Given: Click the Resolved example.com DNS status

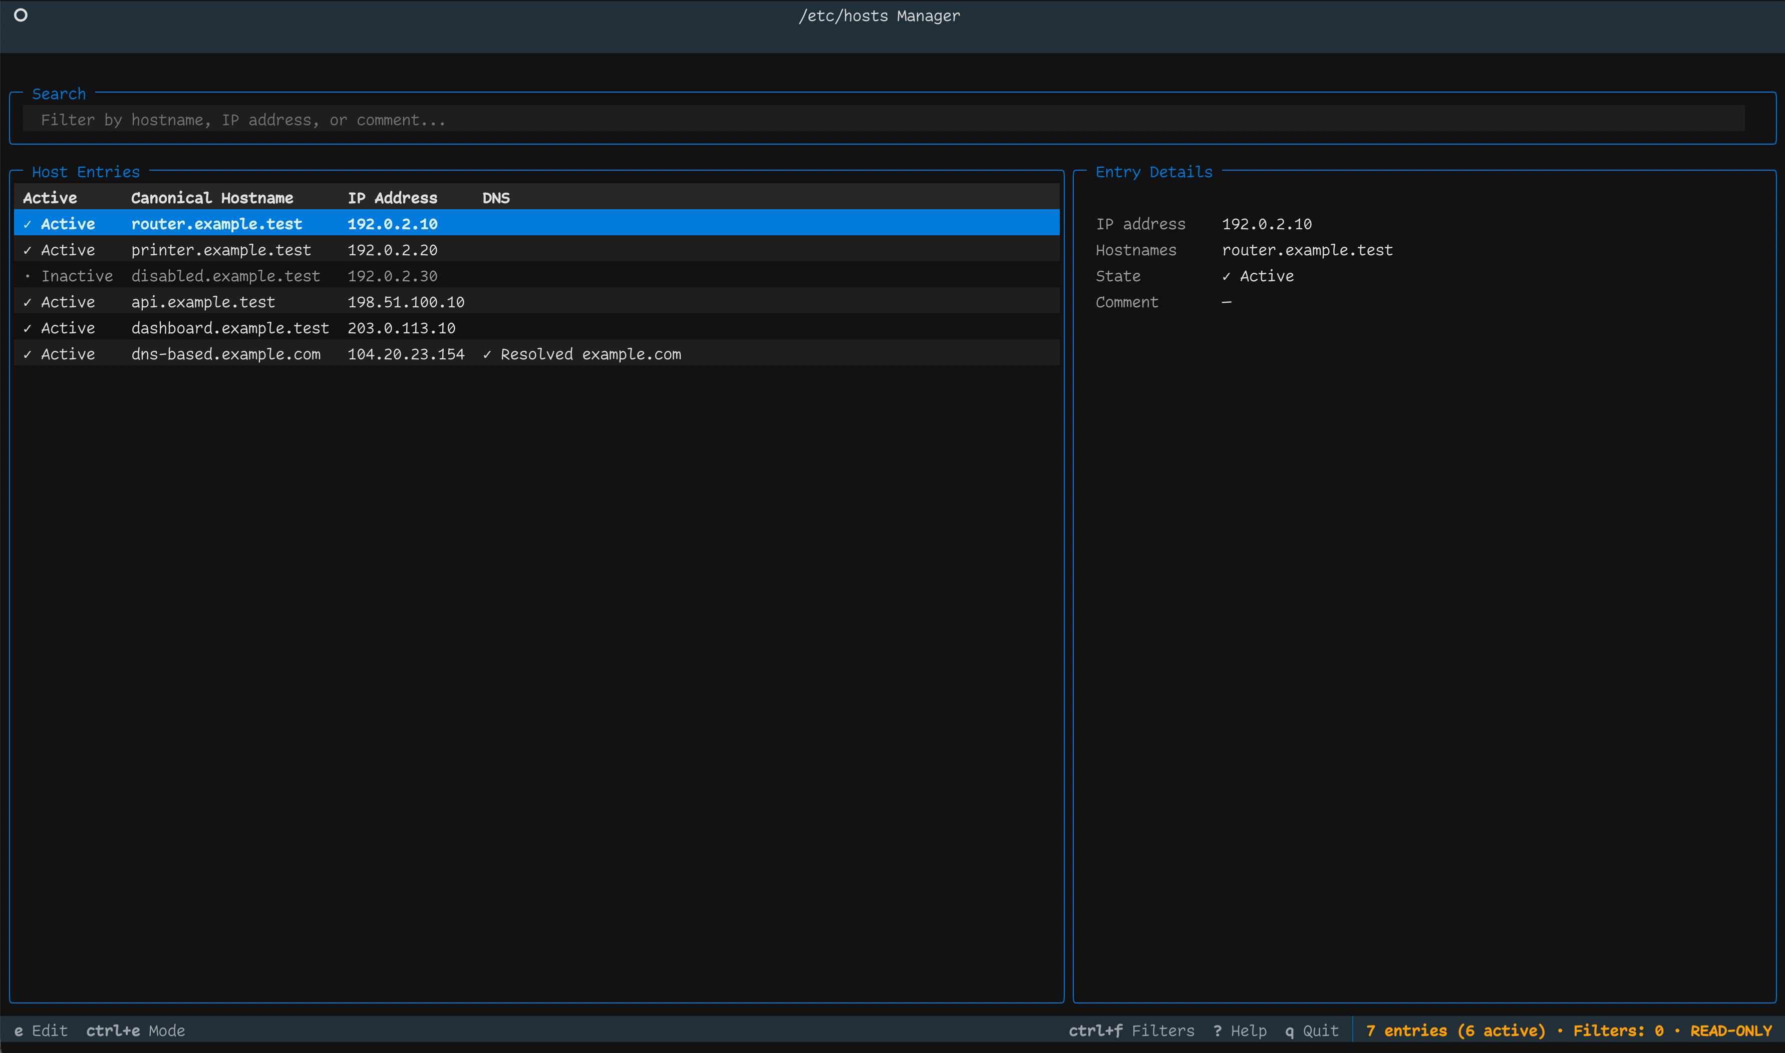Looking at the screenshot, I should 581,353.
